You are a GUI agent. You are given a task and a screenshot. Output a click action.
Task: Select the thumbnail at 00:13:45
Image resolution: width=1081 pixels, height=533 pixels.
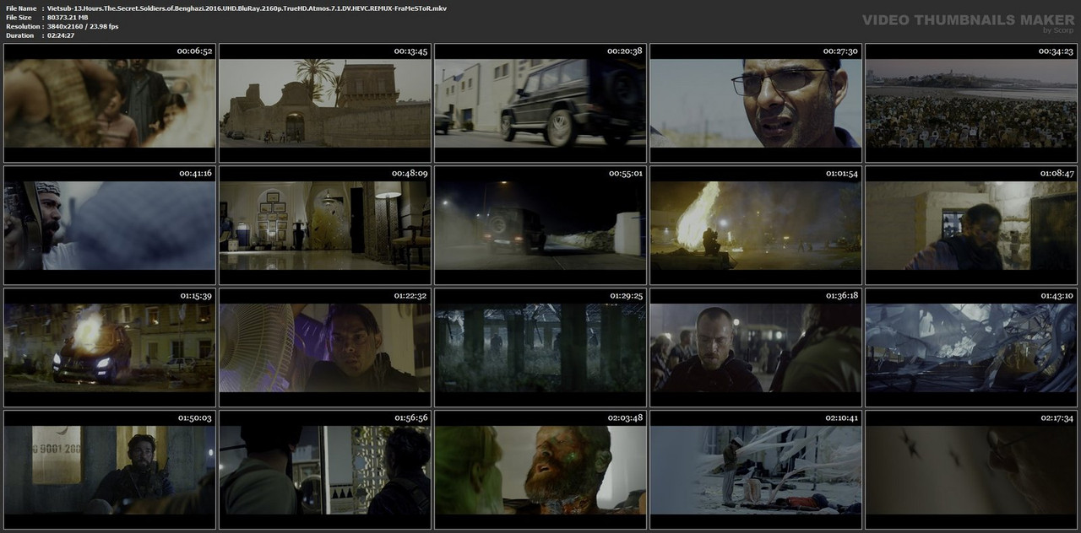click(325, 103)
